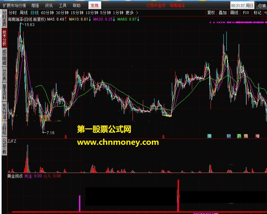
Task: Open the 更多 periods dropdown
Action: tap(130, 13)
